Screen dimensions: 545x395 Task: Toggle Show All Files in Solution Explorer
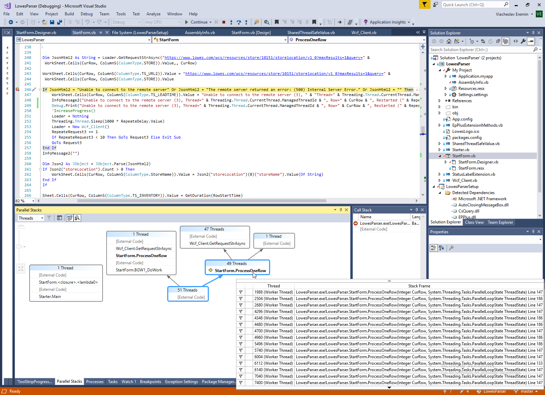[x=505, y=41]
